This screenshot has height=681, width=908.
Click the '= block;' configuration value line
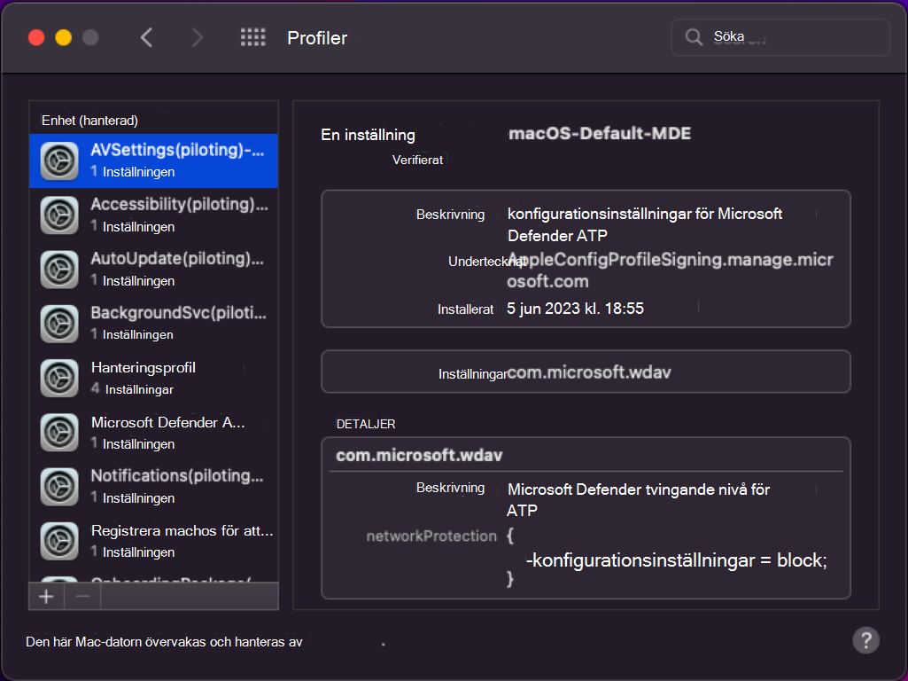coord(677,560)
